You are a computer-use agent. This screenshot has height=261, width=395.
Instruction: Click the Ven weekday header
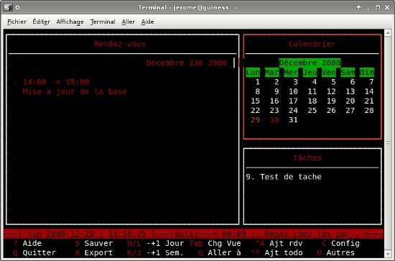329,73
